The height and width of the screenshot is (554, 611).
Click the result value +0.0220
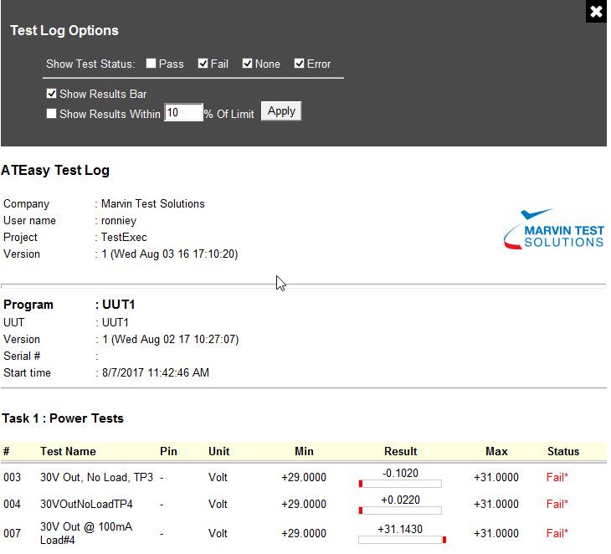pyautogui.click(x=400, y=500)
